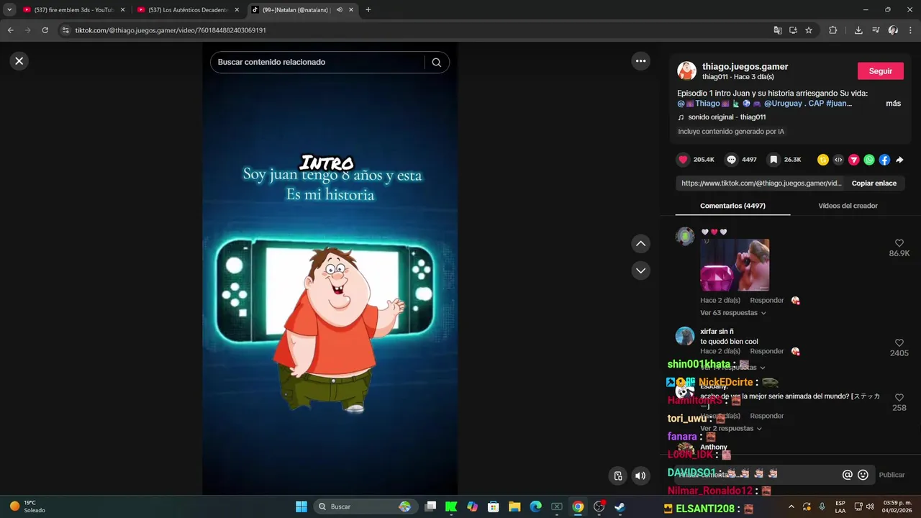Like the comment with 258 likes
The height and width of the screenshot is (518, 921).
tap(899, 398)
